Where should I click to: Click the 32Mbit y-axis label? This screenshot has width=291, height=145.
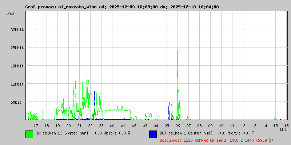[17, 30]
